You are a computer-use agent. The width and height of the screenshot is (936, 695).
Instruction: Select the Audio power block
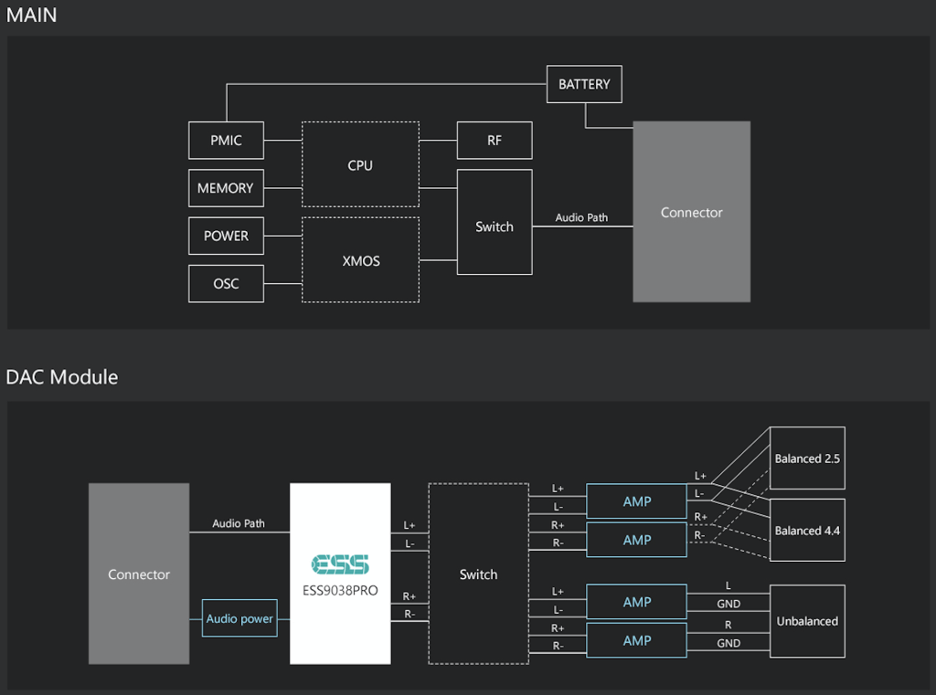(239, 618)
